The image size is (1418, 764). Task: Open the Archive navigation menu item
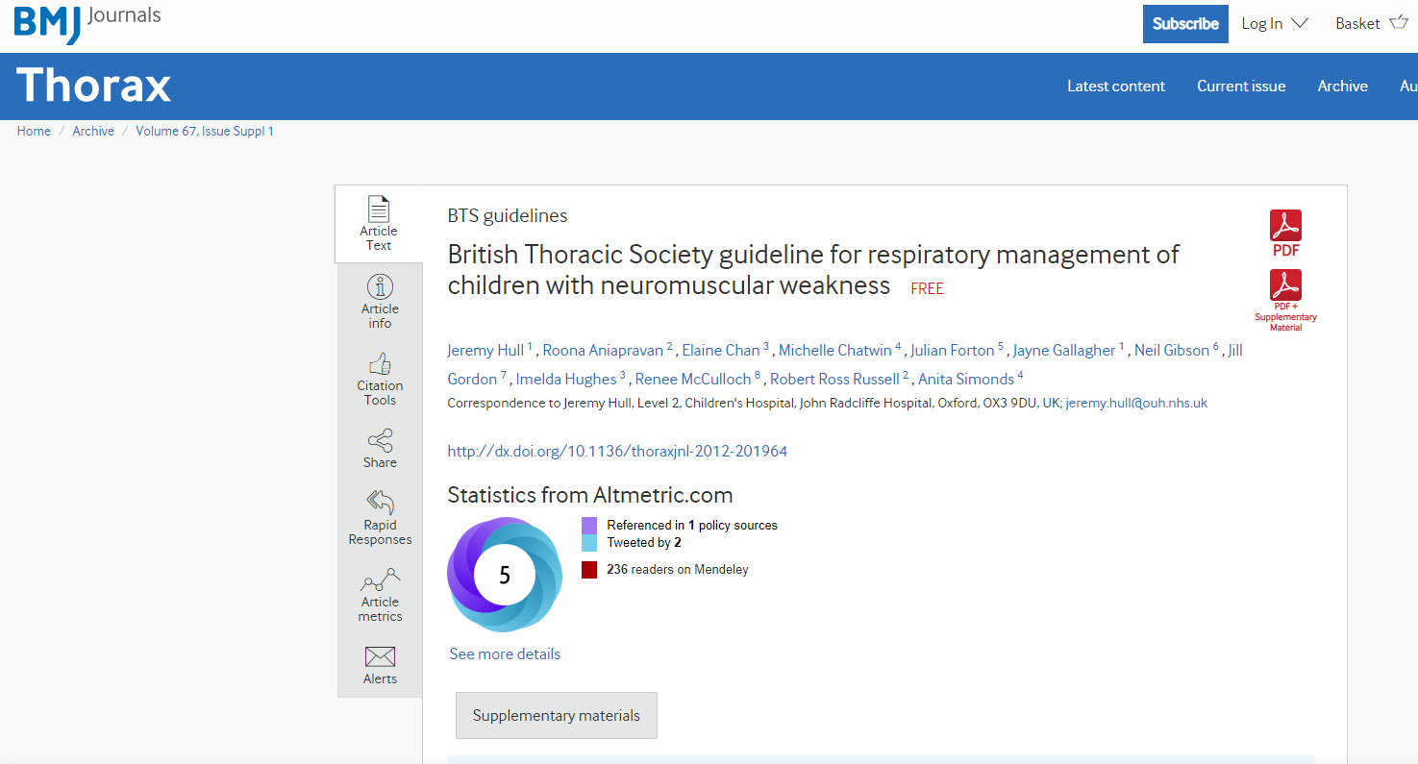[x=1342, y=86]
